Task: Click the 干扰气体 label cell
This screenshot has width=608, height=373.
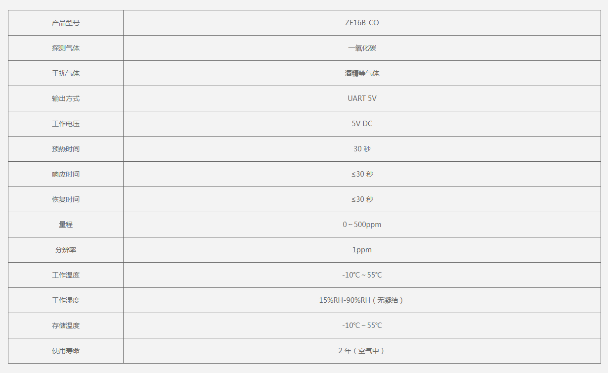Action: 66,74
